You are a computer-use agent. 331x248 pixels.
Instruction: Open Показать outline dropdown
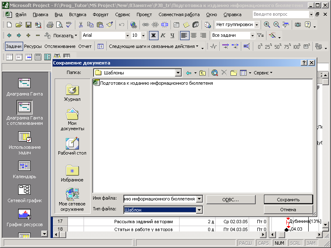coord(65,36)
